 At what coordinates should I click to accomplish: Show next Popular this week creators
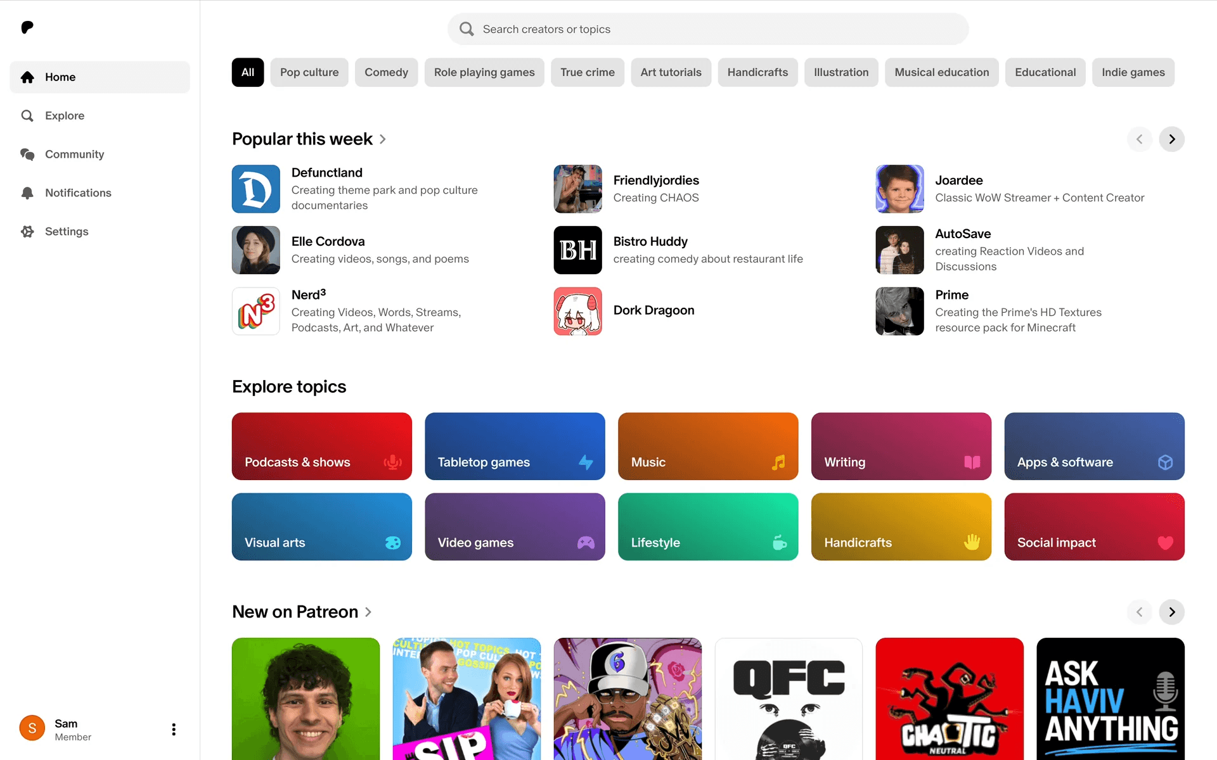pyautogui.click(x=1171, y=139)
